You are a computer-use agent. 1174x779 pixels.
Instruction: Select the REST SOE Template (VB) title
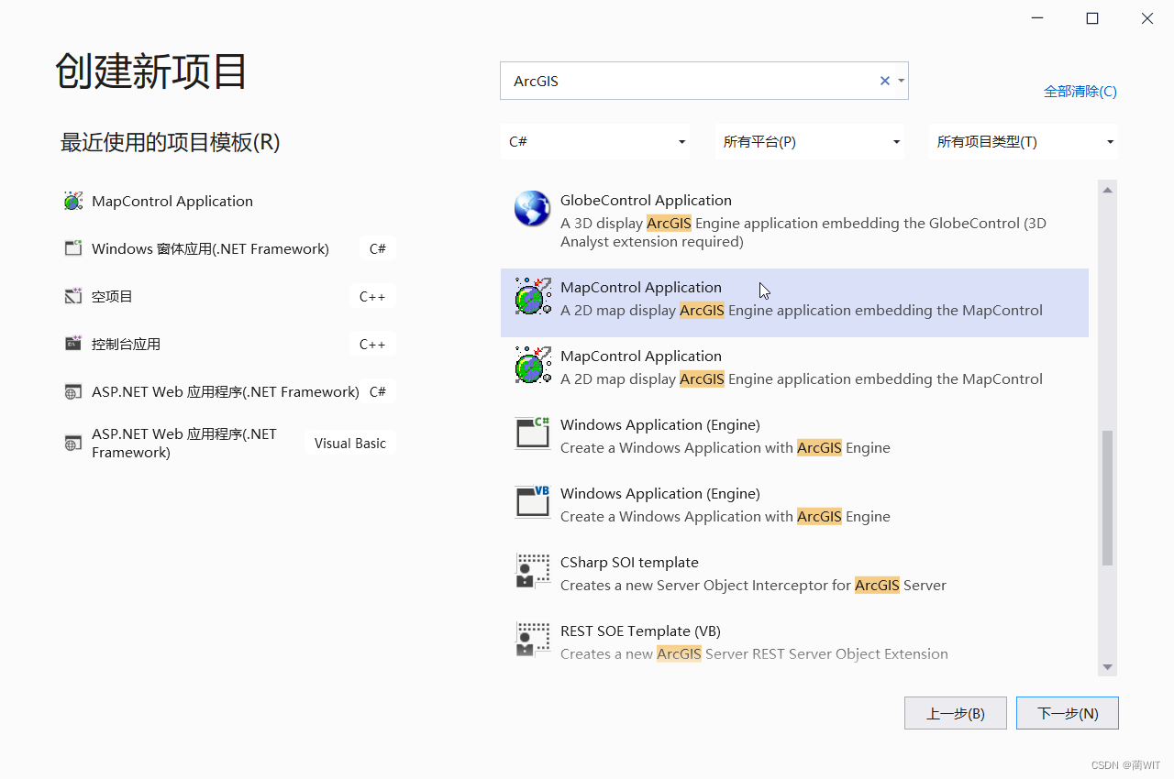[640, 631]
